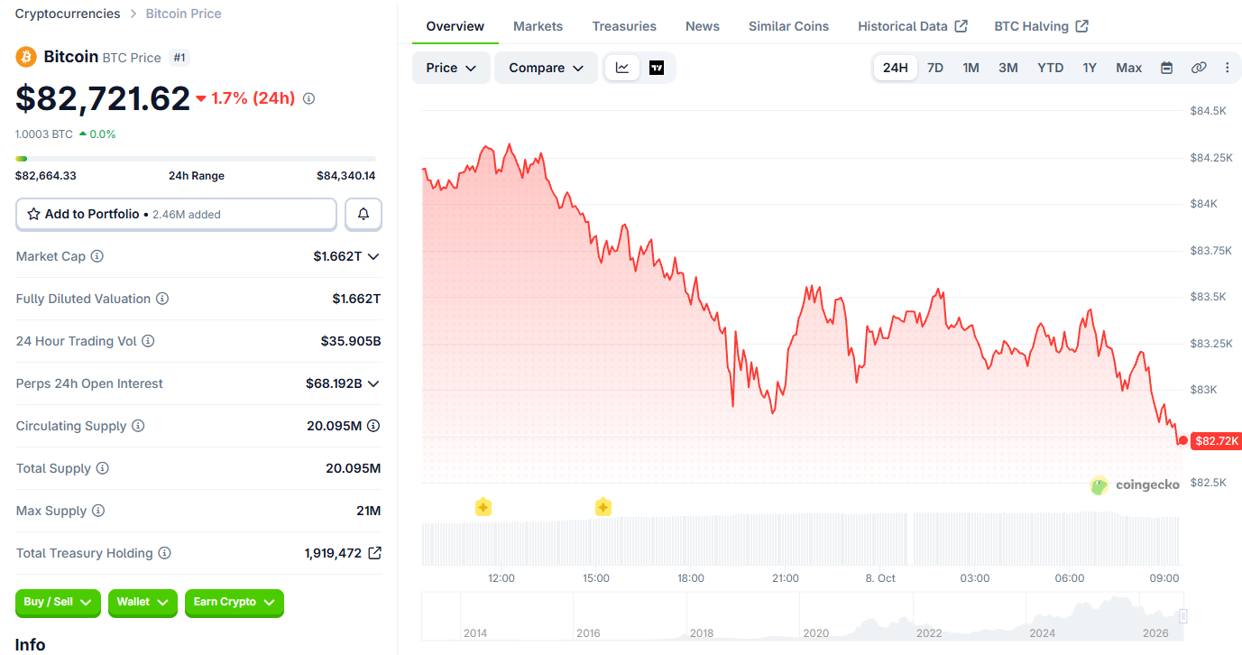Open the Compare dropdown
This screenshot has width=1242, height=655.
[546, 68]
